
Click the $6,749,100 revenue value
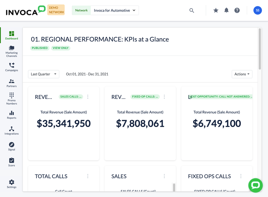point(217,123)
